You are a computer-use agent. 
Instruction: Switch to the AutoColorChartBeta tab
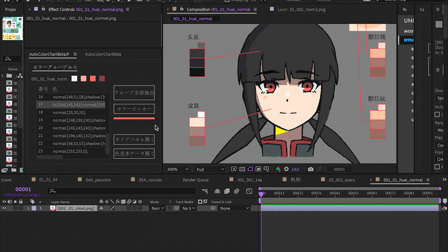tap(103, 54)
